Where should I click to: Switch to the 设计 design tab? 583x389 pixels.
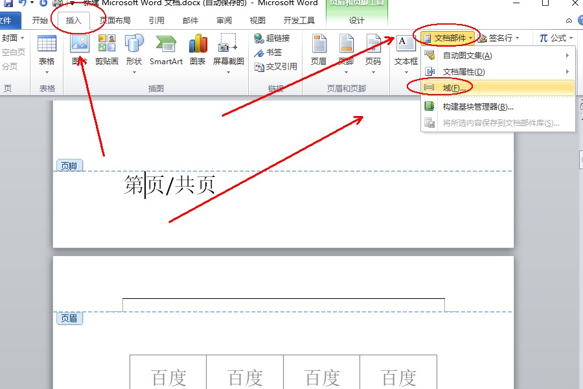click(357, 19)
